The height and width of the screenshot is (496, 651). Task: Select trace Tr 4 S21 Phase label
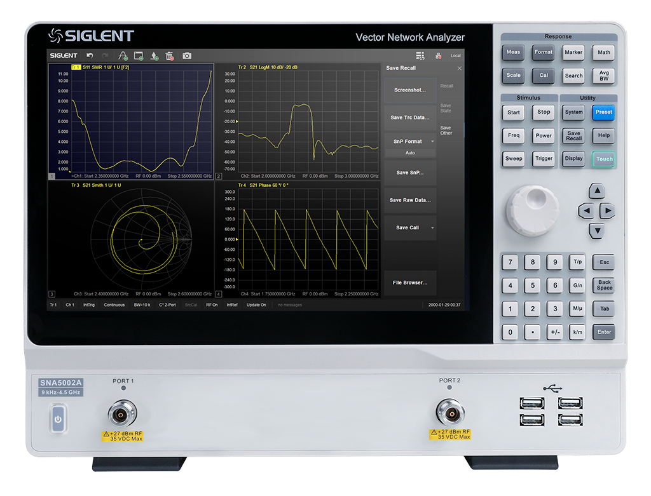click(x=263, y=185)
